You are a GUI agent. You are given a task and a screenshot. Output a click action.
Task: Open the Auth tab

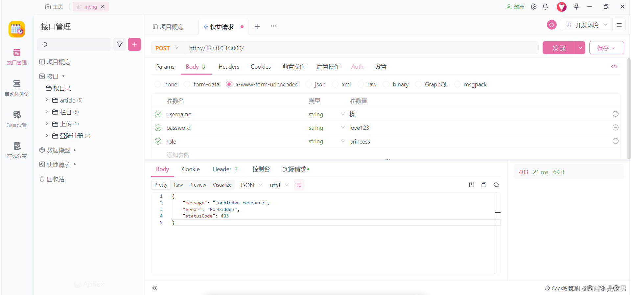point(357,67)
